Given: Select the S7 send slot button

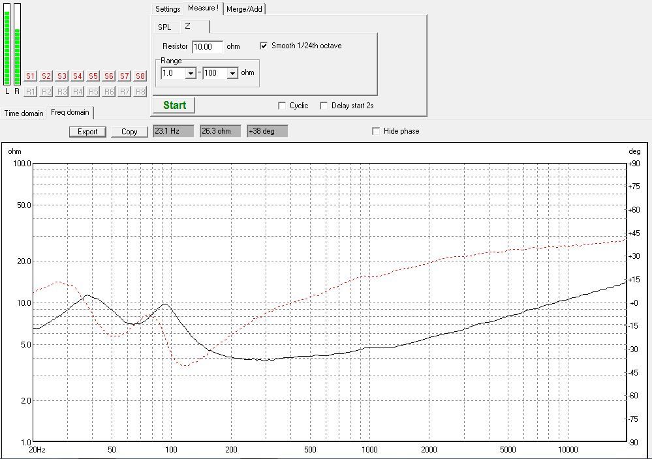Looking at the screenshot, I should (x=125, y=76).
